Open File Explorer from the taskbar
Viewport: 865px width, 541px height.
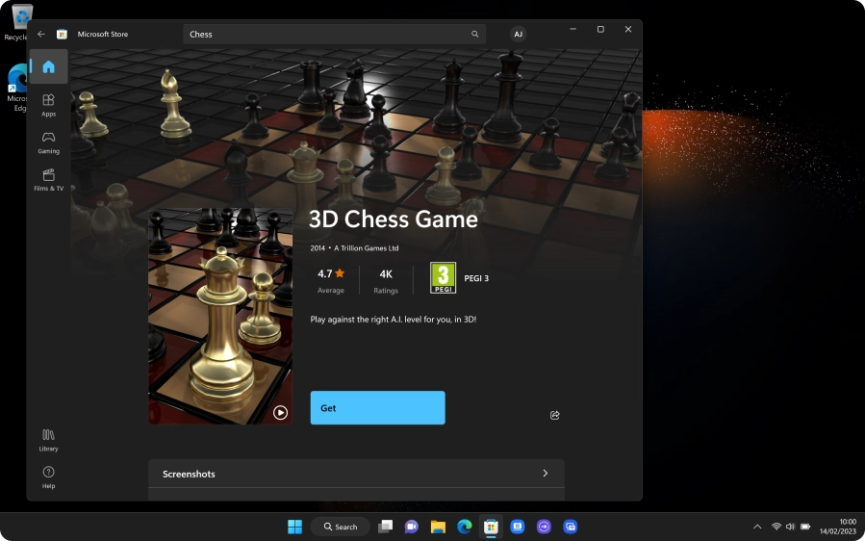click(438, 527)
